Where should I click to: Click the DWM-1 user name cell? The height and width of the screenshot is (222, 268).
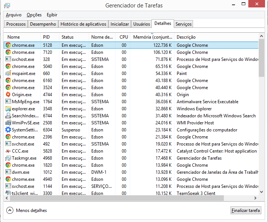pos(99,172)
